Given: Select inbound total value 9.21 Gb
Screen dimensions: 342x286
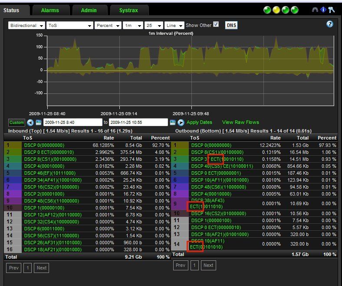Looking at the screenshot, I should [x=133, y=257].
